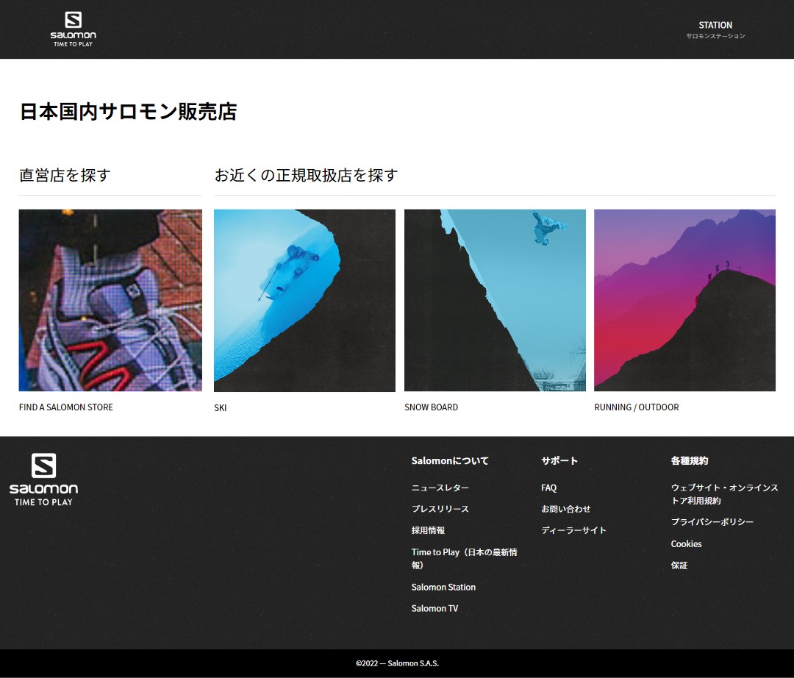Click the サポート footer heading
This screenshot has height=678, width=794.
pos(559,461)
